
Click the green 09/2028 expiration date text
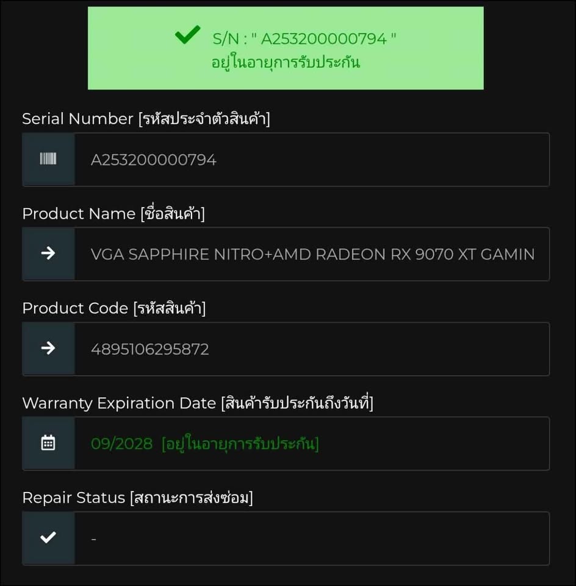point(121,444)
